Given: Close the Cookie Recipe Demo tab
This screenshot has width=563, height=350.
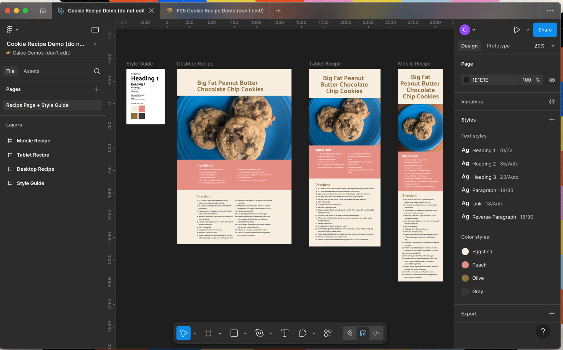Looking at the screenshot, I should [152, 11].
